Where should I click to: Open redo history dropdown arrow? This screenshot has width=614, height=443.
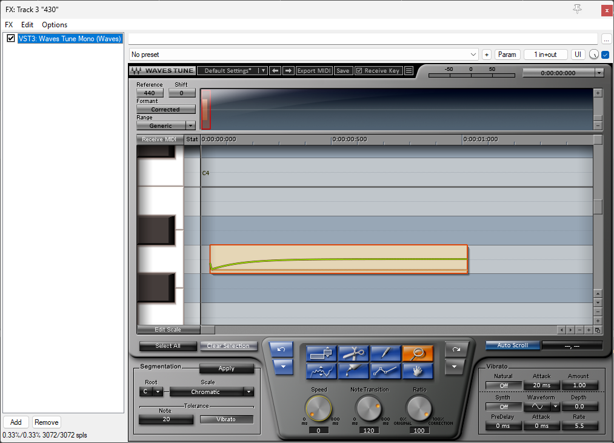pos(454,367)
